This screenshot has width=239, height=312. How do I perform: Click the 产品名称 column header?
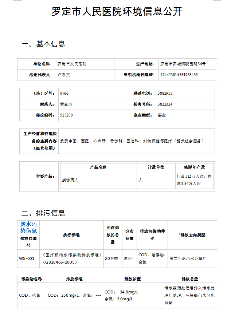click(x=98, y=167)
